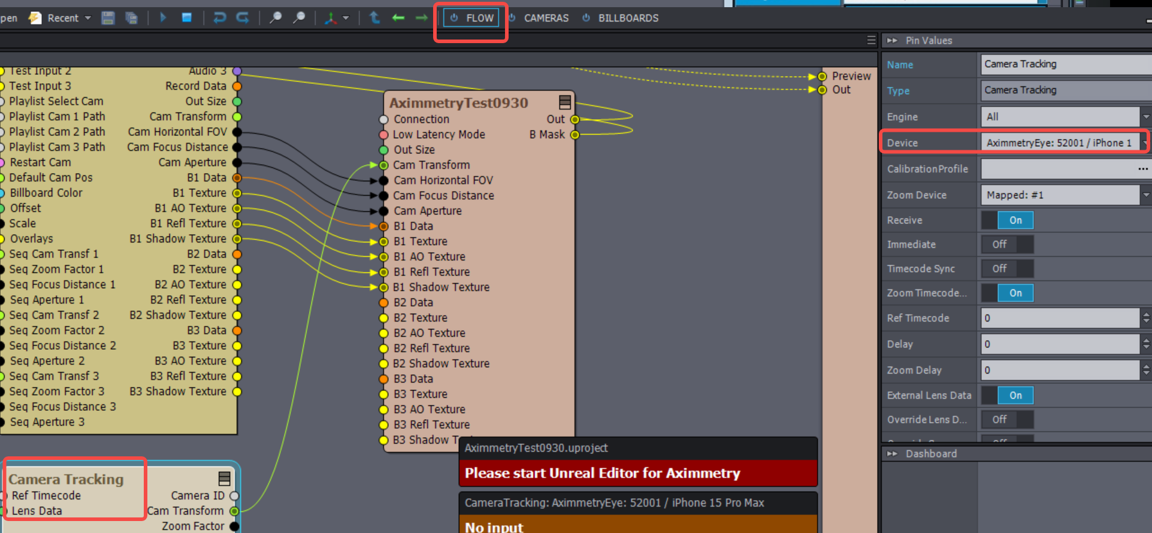Click the Type field
The height and width of the screenshot is (533, 1152).
[x=1066, y=90]
